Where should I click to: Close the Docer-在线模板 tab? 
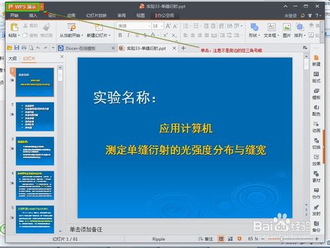(x=113, y=48)
